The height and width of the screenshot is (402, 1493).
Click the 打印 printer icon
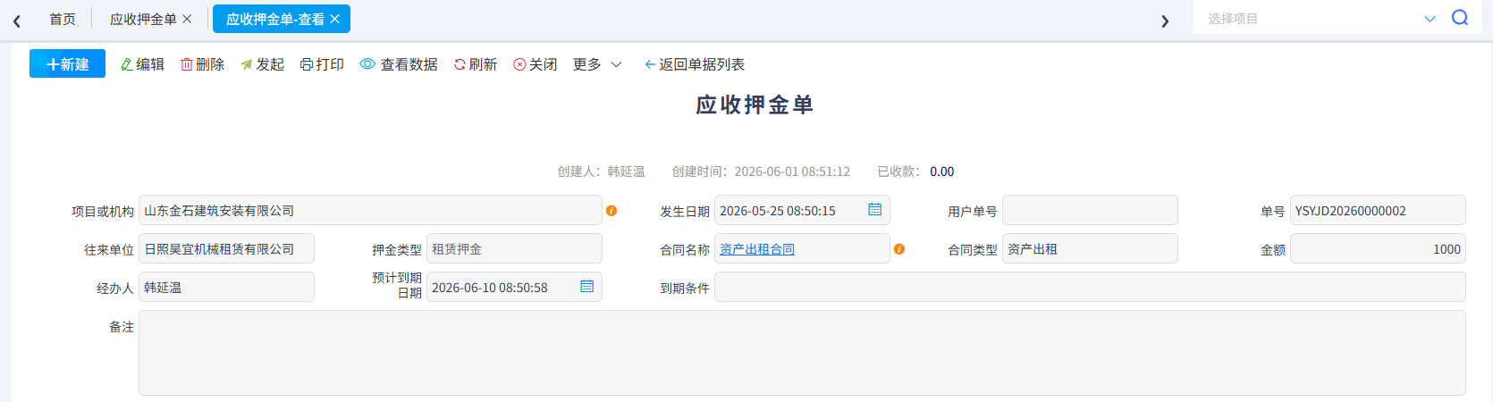[x=307, y=64]
